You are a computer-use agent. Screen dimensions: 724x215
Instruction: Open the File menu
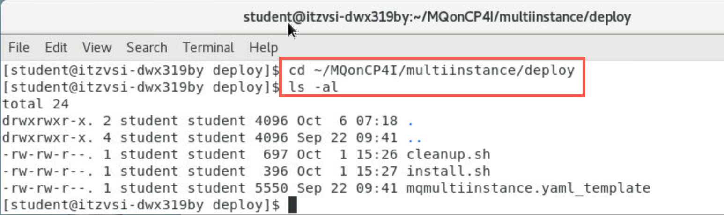click(x=19, y=48)
